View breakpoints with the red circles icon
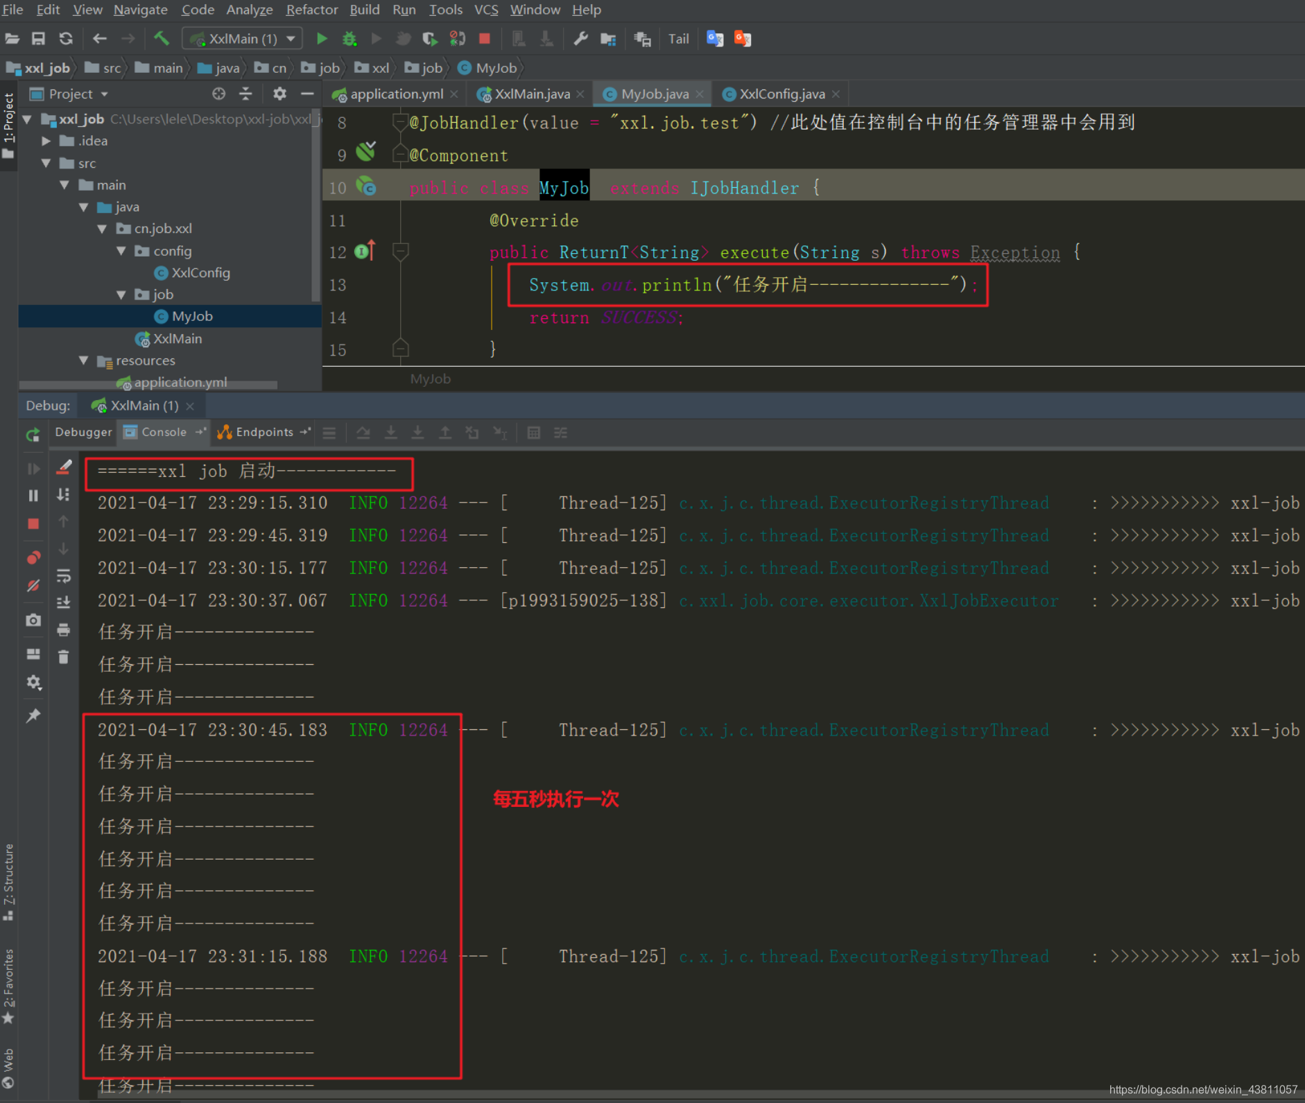 click(x=33, y=557)
